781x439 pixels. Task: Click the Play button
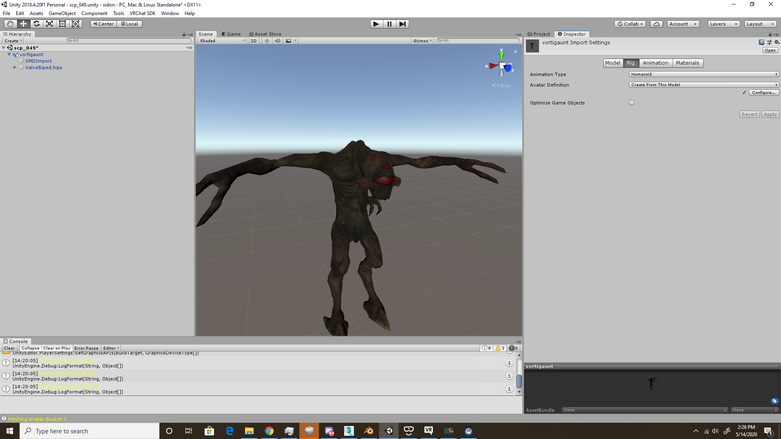pos(376,24)
